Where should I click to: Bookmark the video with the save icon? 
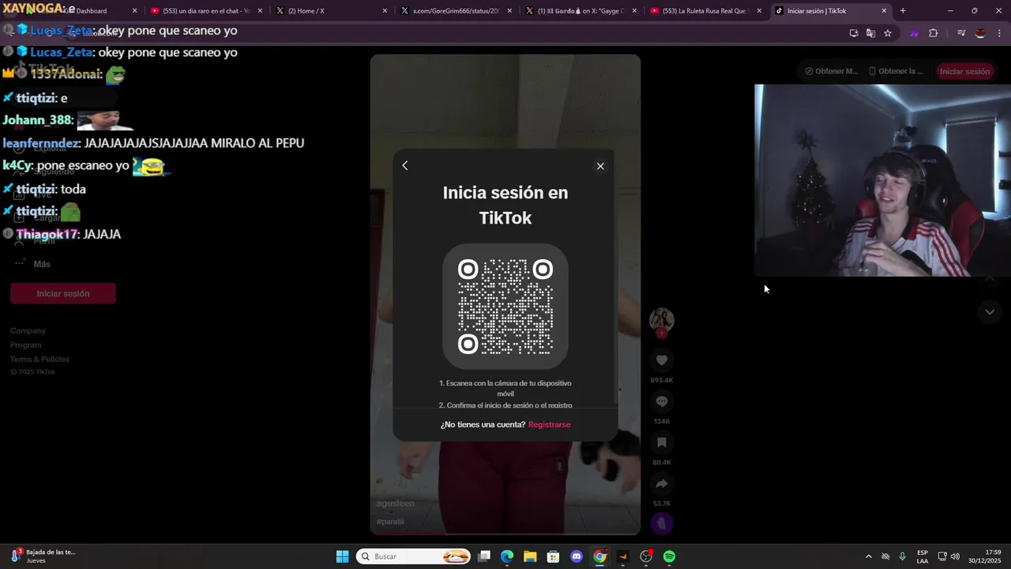[662, 443]
